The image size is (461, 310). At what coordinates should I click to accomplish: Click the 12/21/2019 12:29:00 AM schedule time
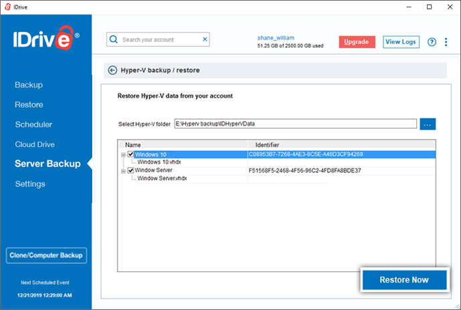[45, 295]
